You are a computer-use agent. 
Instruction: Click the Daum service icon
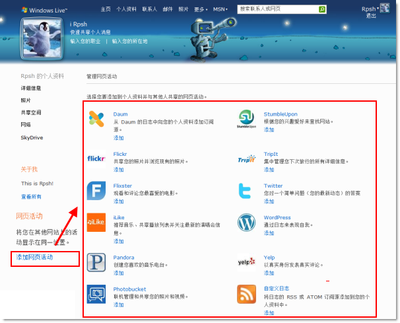click(96, 119)
